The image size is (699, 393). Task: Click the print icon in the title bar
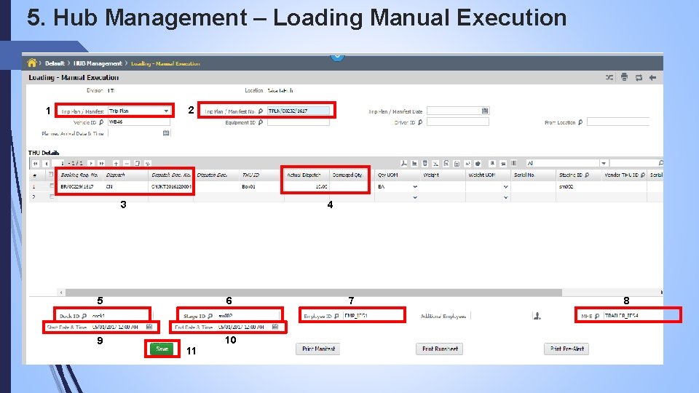pos(624,77)
